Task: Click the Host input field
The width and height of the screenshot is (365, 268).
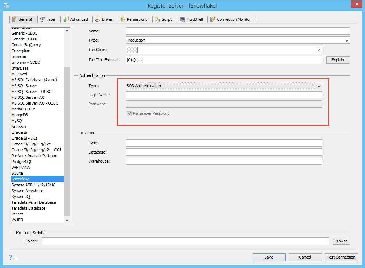Action: [x=224, y=143]
